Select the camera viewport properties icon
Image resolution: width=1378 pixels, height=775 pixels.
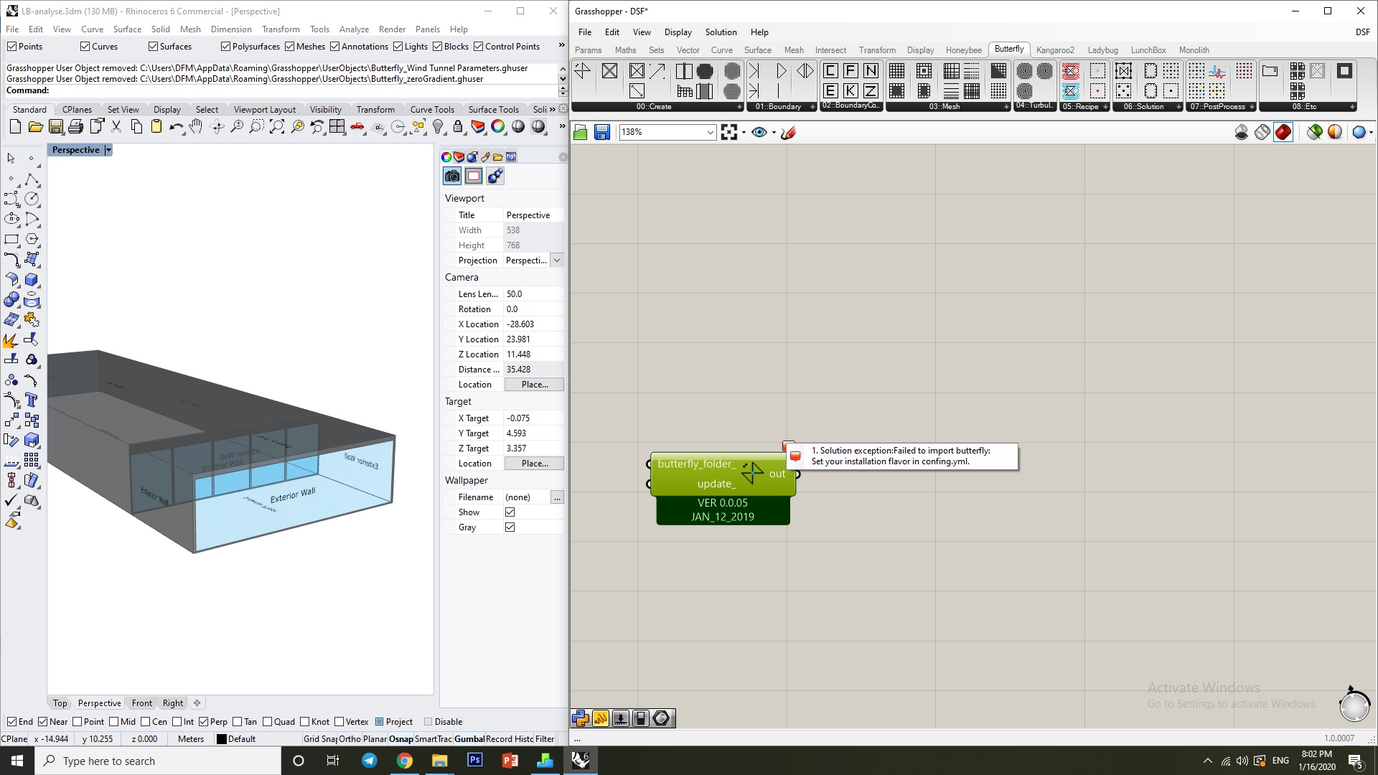pyautogui.click(x=452, y=176)
